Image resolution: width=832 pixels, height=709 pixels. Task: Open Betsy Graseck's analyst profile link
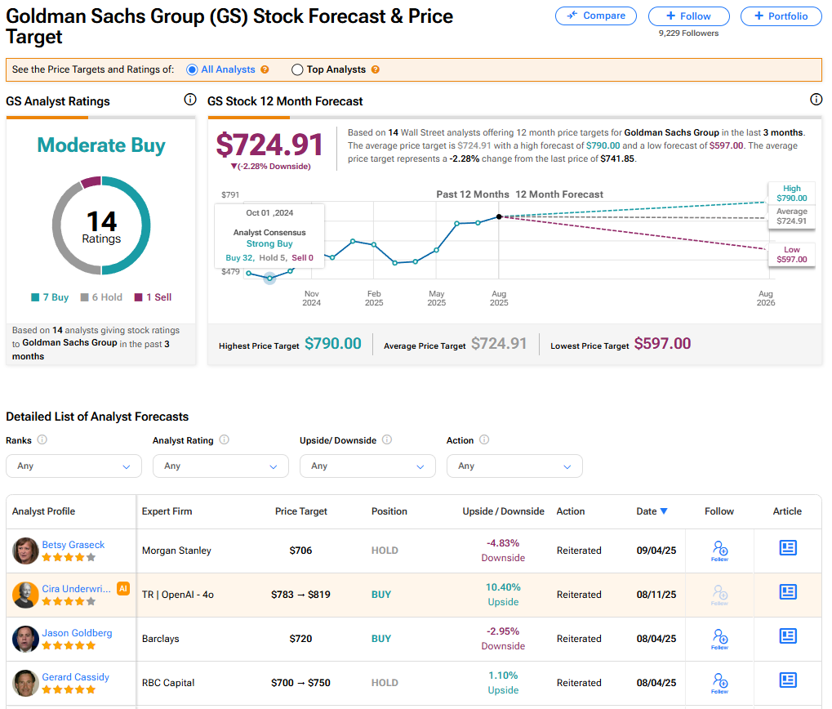(x=73, y=545)
